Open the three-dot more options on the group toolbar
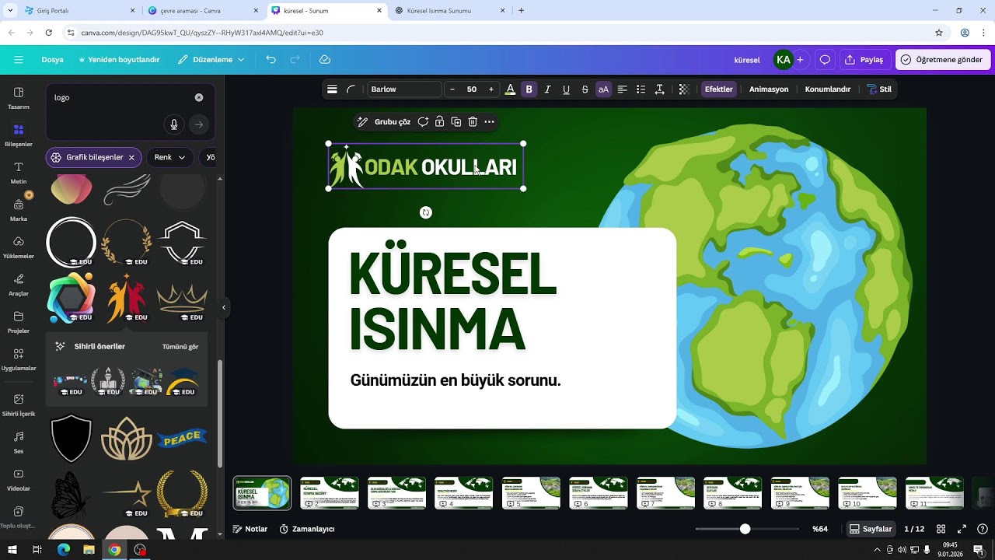995x560 pixels. click(489, 122)
